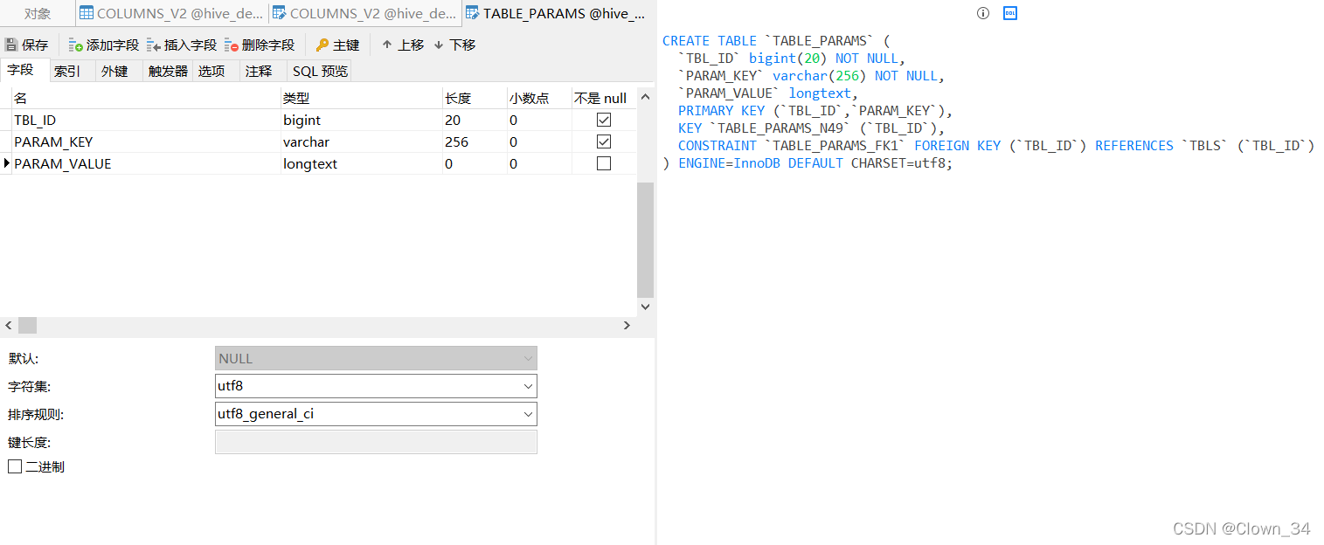Screen dimensions: 1324x545
Task: Click the Length (长度) column header
Action: (x=475, y=98)
